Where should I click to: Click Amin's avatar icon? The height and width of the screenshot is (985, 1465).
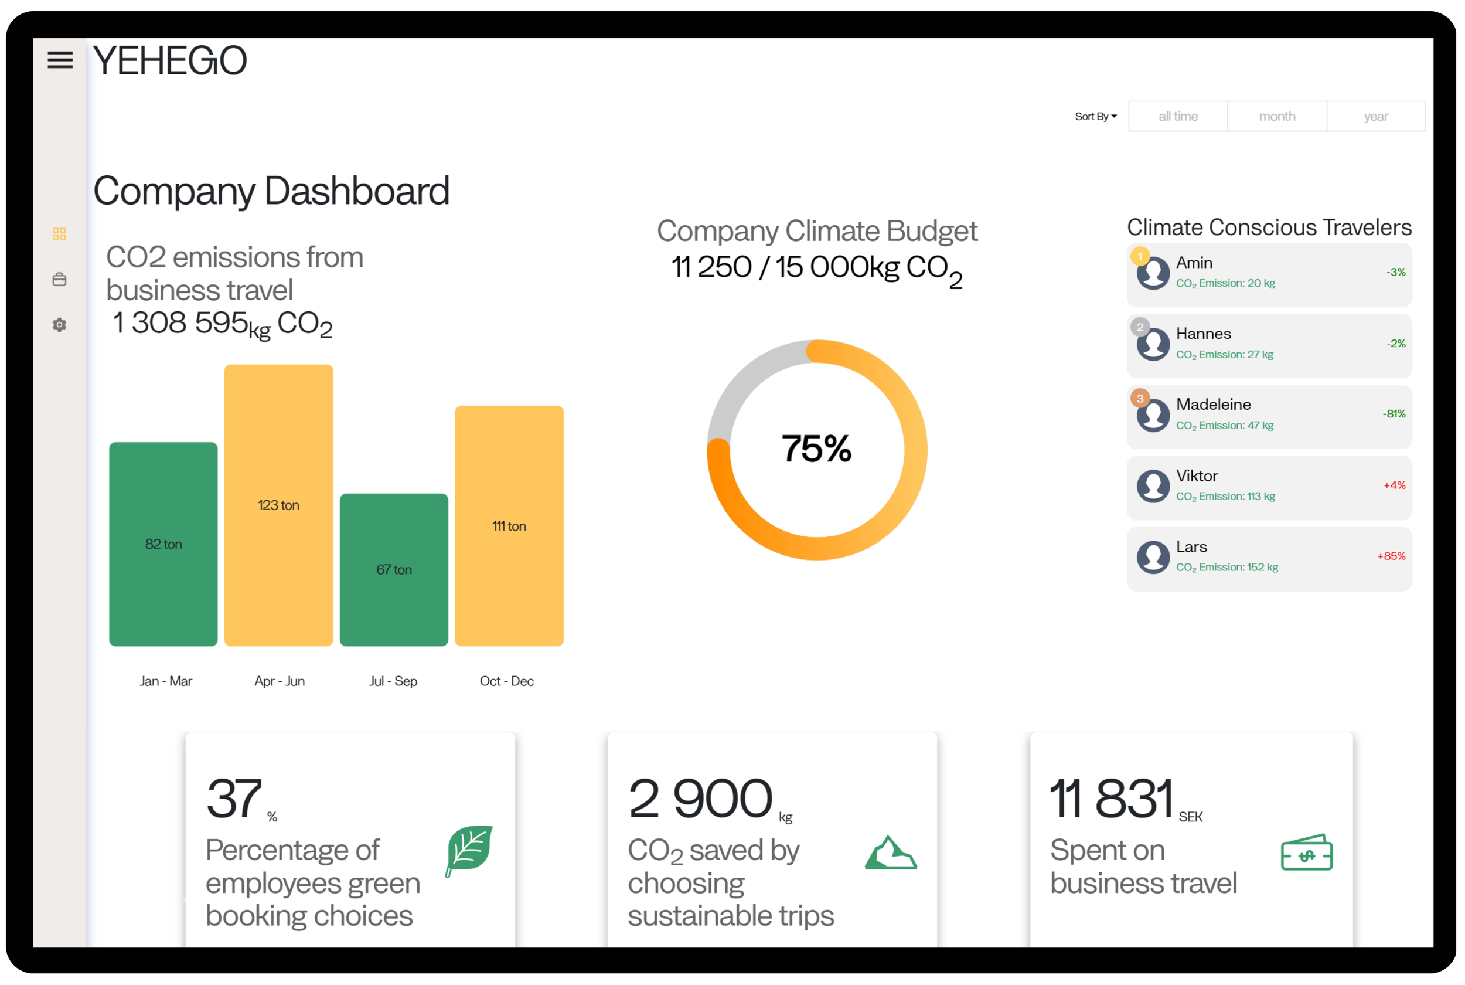click(x=1153, y=273)
